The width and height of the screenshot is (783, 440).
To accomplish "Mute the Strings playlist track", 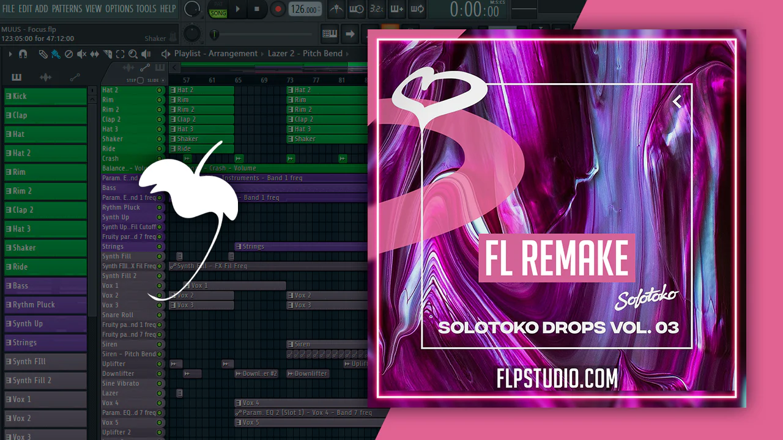I will 160,246.
